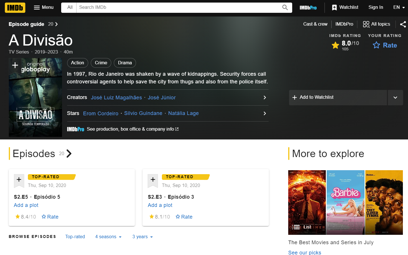Click See our picks link
Screen dimensions: 408x255
[305, 252]
